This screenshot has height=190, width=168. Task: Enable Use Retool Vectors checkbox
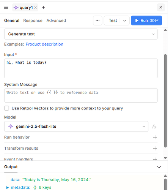tap(6, 108)
